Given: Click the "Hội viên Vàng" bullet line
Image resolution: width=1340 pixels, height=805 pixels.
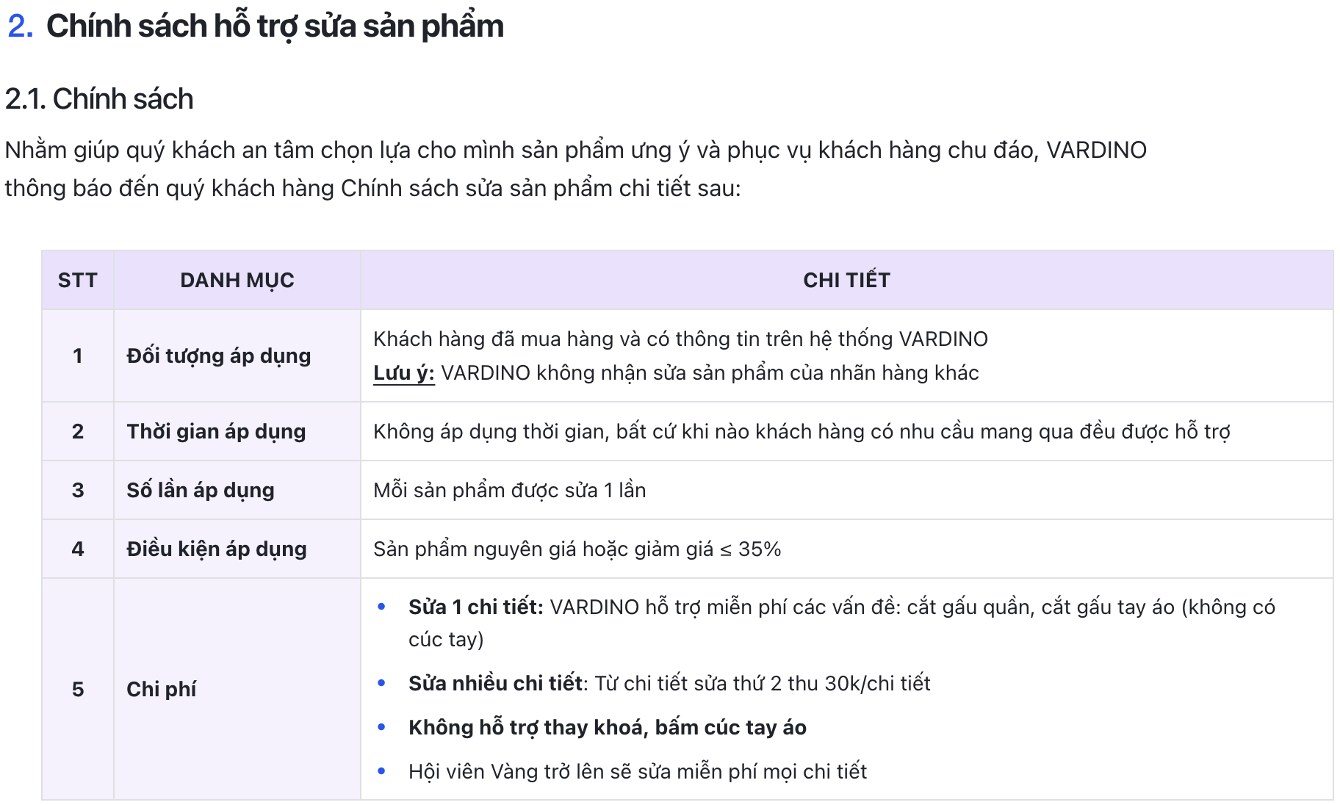Looking at the screenshot, I should pos(637,772).
